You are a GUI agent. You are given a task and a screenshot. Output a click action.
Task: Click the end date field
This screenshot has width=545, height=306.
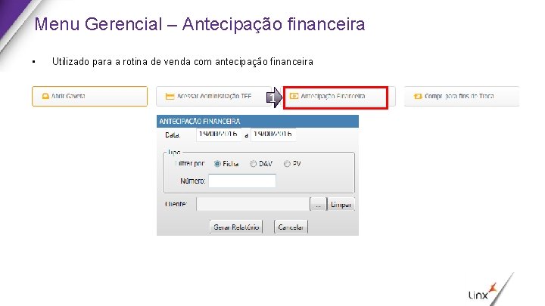coord(273,134)
